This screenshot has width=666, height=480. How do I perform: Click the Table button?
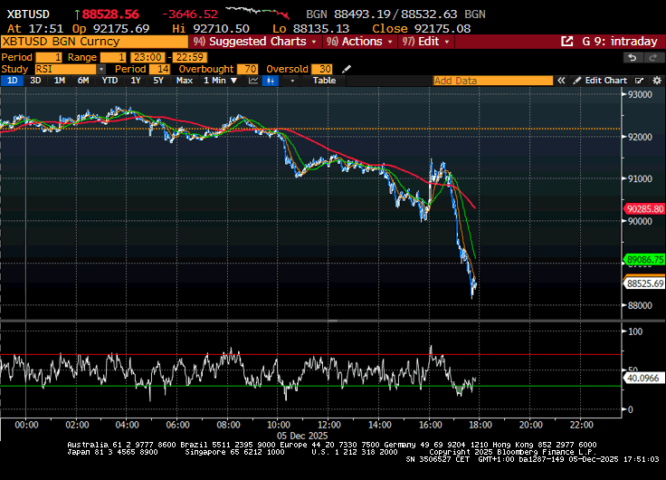324,81
